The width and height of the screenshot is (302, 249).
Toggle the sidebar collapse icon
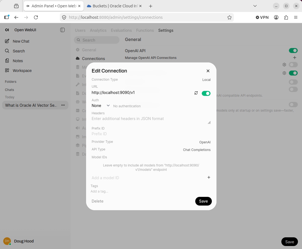tap(62, 30)
